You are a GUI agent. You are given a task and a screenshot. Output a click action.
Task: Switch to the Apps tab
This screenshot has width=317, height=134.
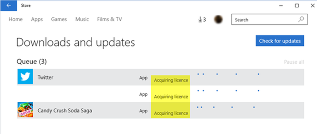37,19
